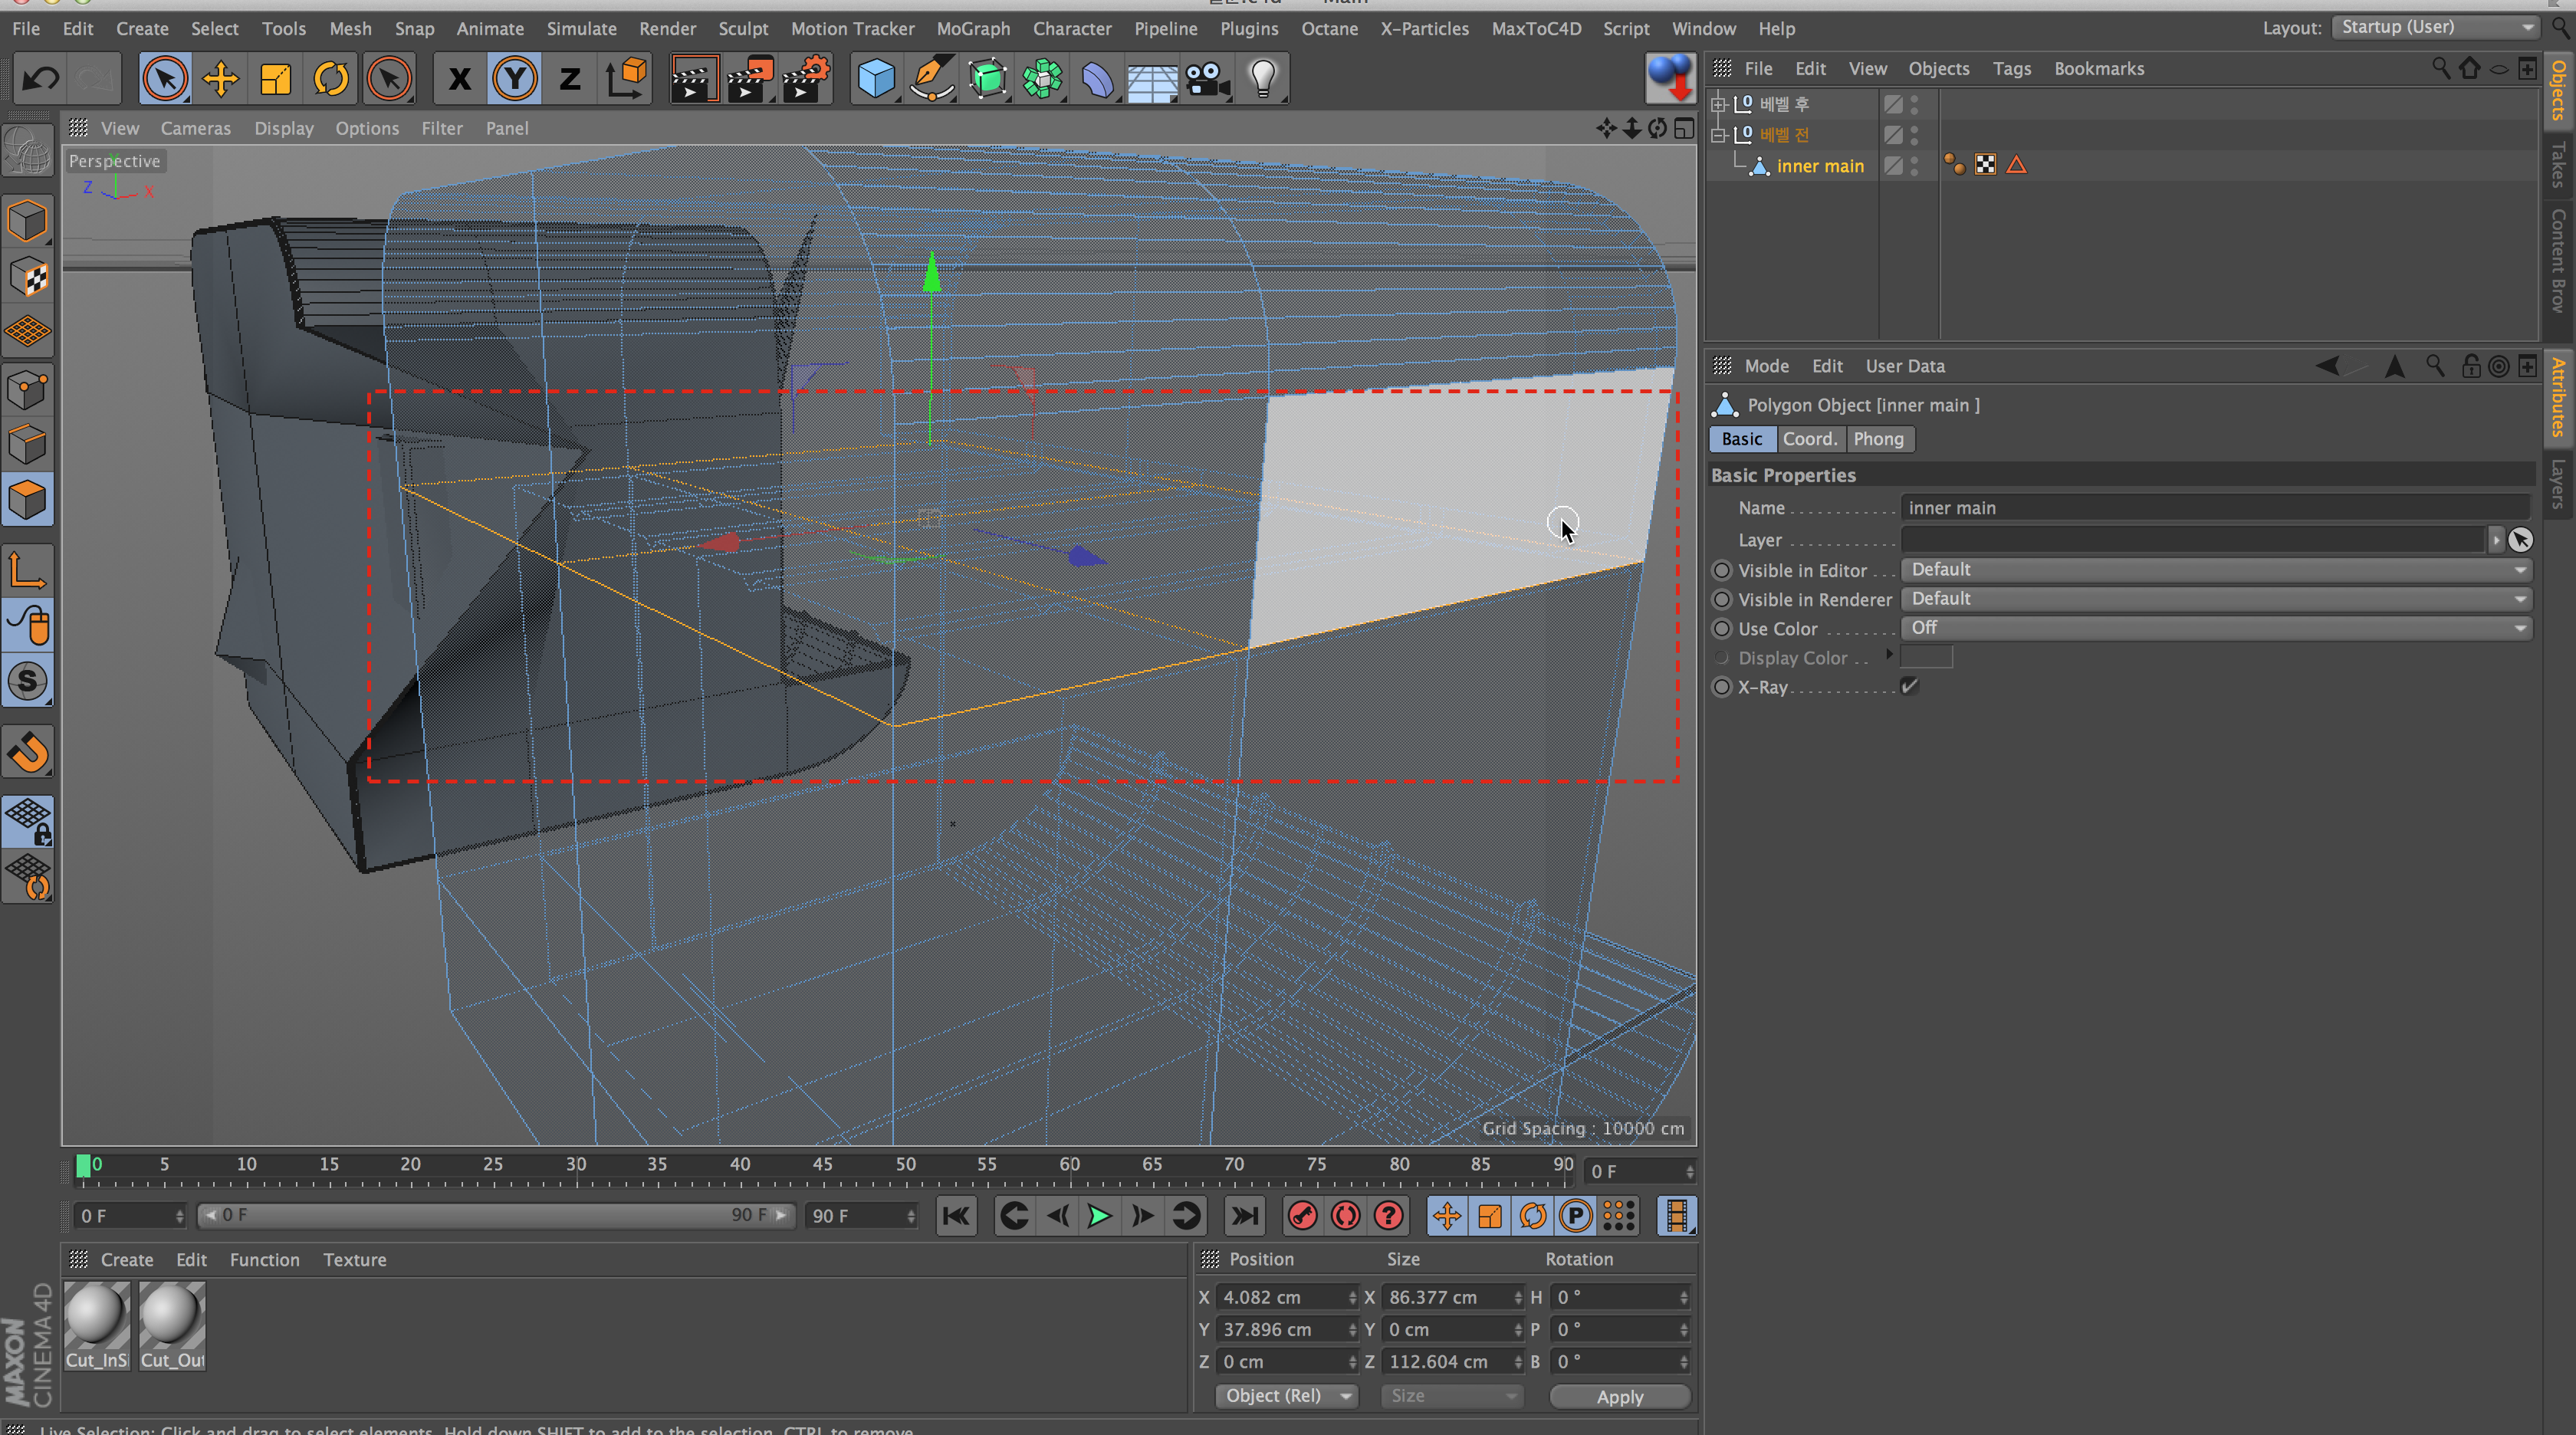The image size is (2576, 1435).
Task: Open the MoGraph menu
Action: [973, 28]
